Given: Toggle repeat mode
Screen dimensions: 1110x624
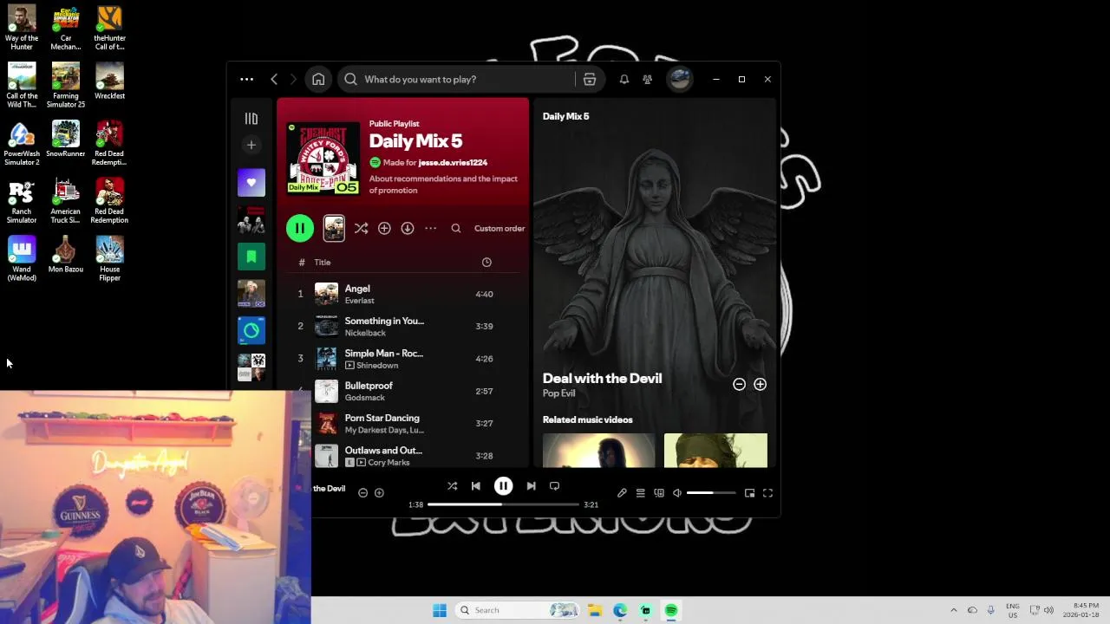Looking at the screenshot, I should pyautogui.click(x=554, y=486).
